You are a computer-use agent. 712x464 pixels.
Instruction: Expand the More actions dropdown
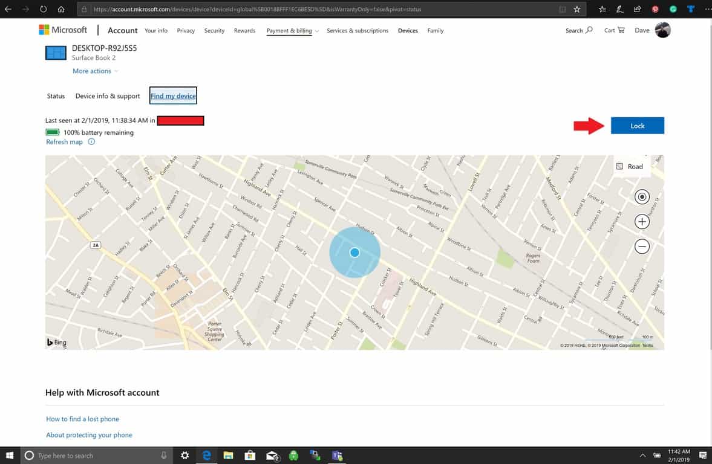[95, 71]
